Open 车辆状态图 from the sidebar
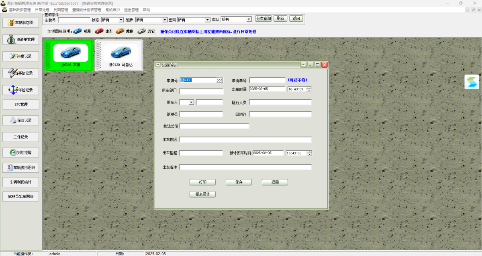 (21, 23)
